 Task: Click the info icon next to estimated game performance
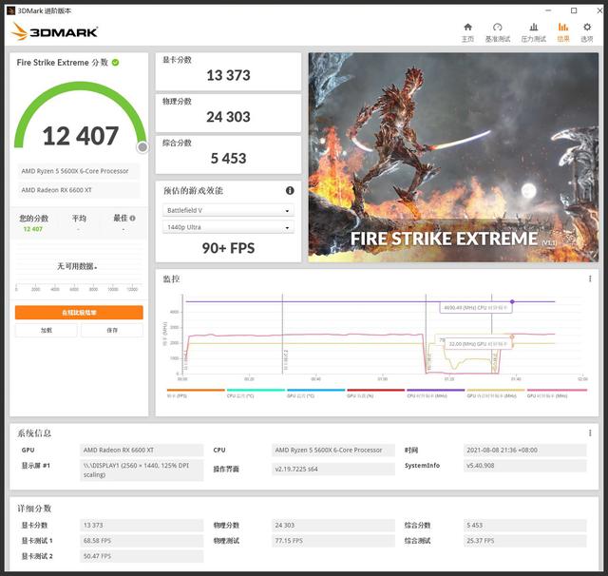point(290,190)
